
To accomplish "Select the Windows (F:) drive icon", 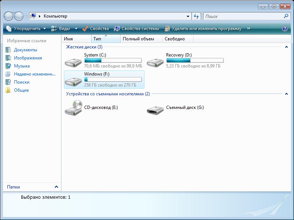I will coord(73,81).
